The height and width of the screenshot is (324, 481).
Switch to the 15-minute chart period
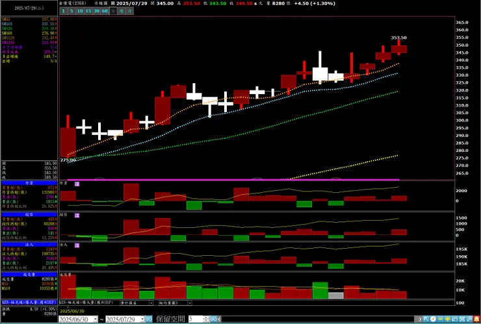[88, 11]
